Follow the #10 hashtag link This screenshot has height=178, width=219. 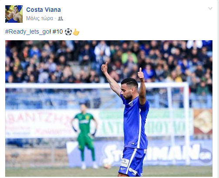(57, 31)
